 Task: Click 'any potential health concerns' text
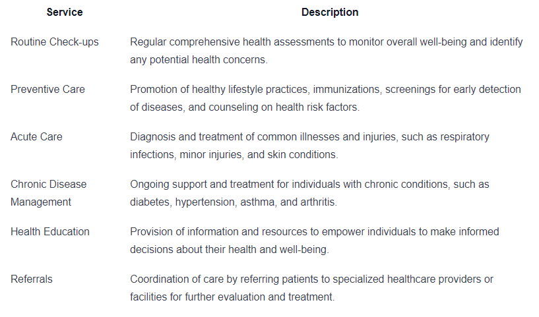coord(199,60)
